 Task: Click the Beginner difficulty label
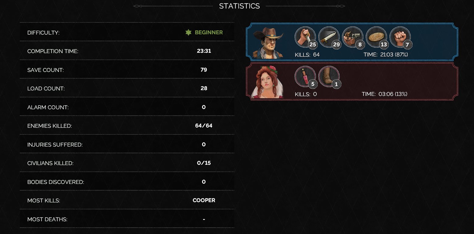[209, 32]
